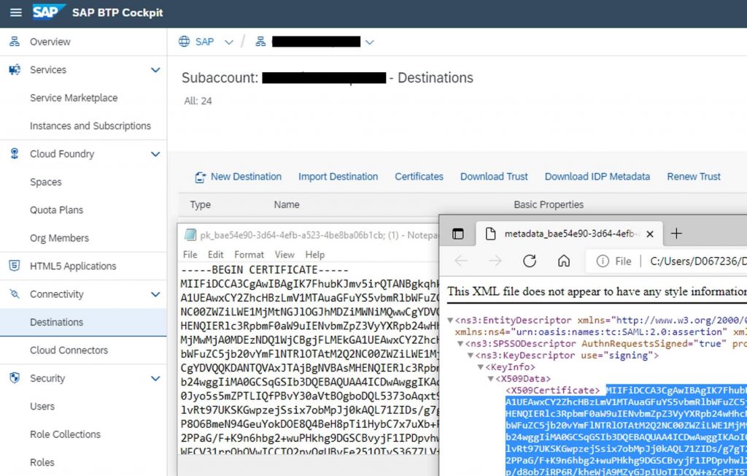Viewport: 747px width, 476px height.
Task: Click the browser address bar file path
Action: 698,261
